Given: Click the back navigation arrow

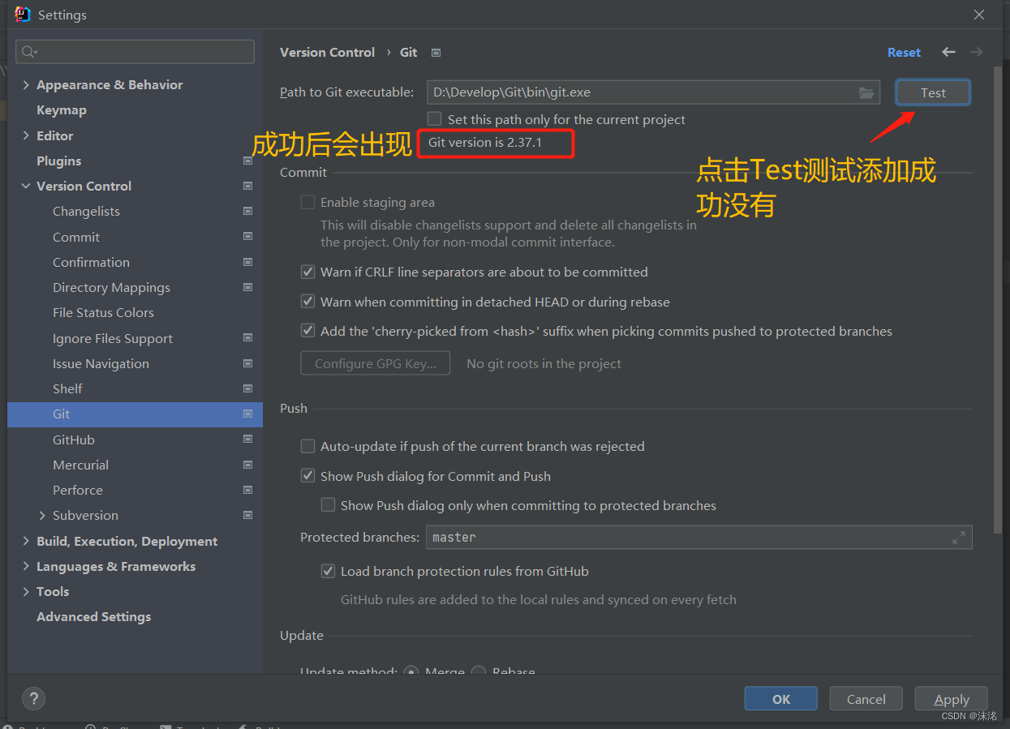Looking at the screenshot, I should [x=948, y=52].
